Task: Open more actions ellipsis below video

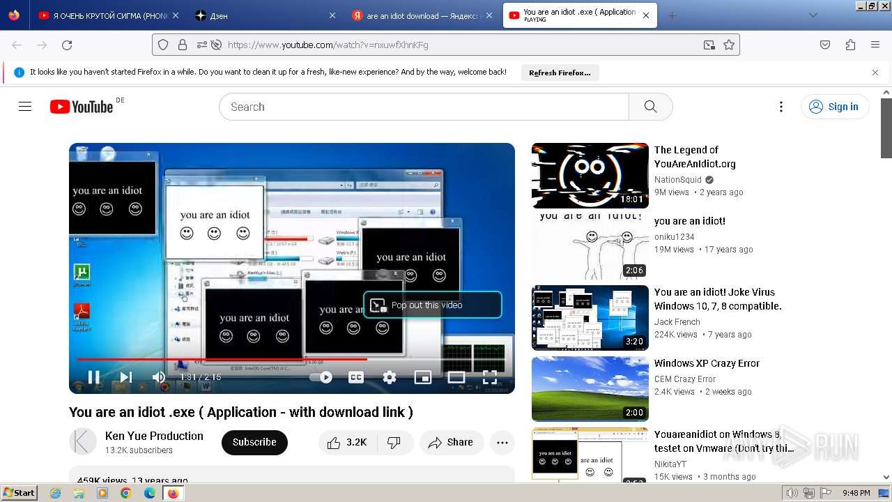Action: point(502,442)
